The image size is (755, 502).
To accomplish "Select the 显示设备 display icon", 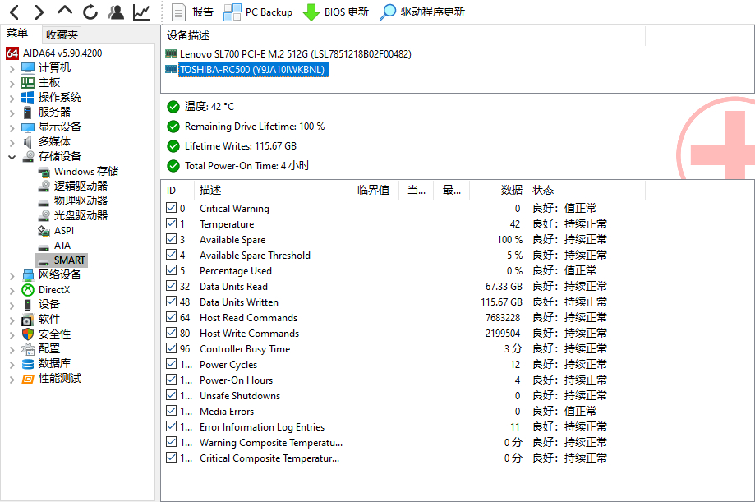I will (x=28, y=127).
